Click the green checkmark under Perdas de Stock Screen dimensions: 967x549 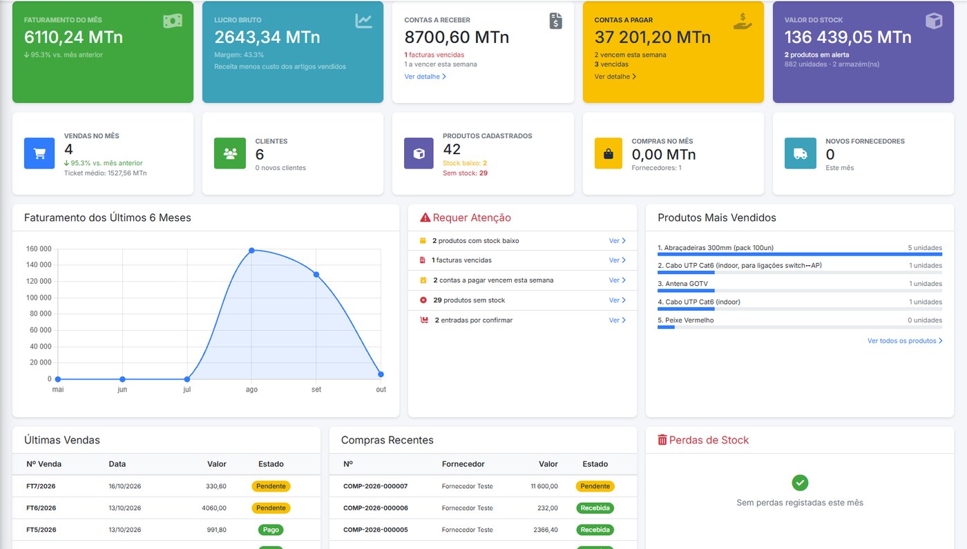pyautogui.click(x=800, y=483)
